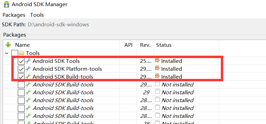This screenshot has height=124, width=266.
Task: Click installed status icon for Platform-tools row
Action: coord(157,69)
